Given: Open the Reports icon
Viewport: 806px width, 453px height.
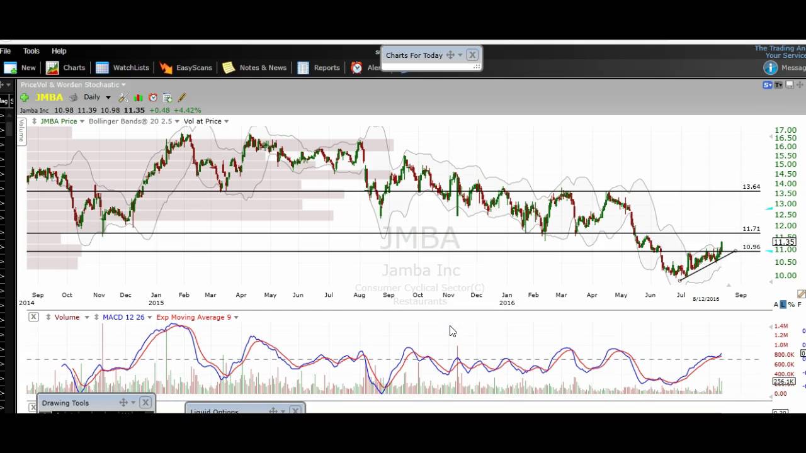Looking at the screenshot, I should point(303,67).
